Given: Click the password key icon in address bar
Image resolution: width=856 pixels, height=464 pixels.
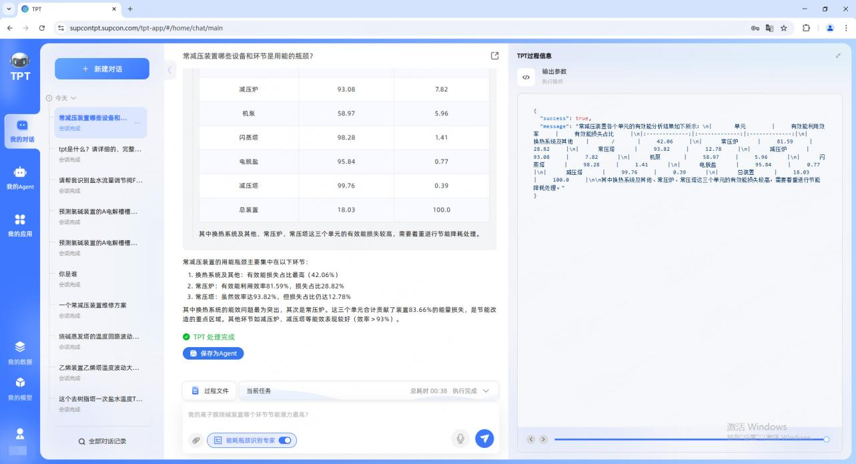Looking at the screenshot, I should 755,28.
